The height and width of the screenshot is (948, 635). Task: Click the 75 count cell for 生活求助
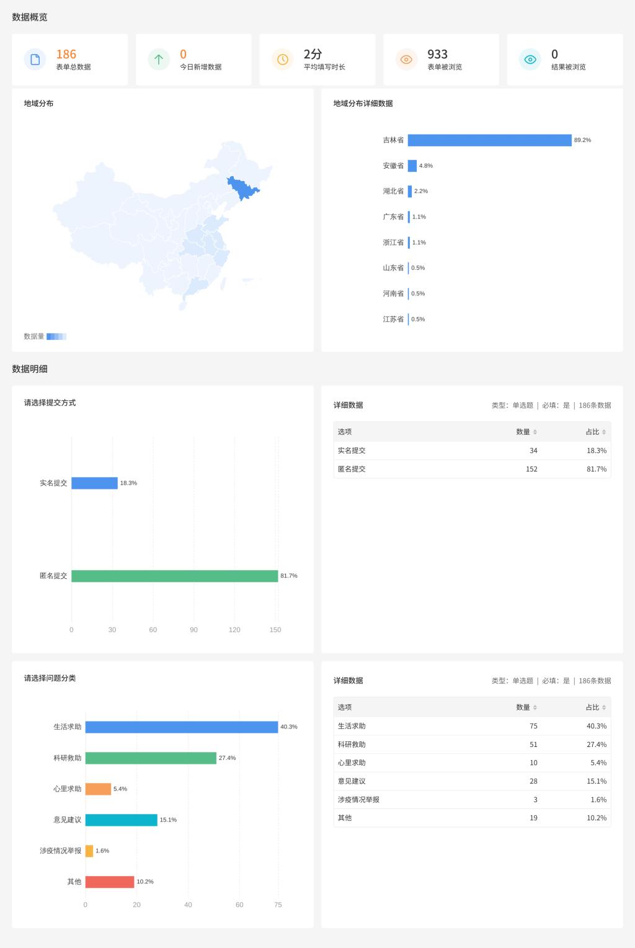tap(533, 726)
